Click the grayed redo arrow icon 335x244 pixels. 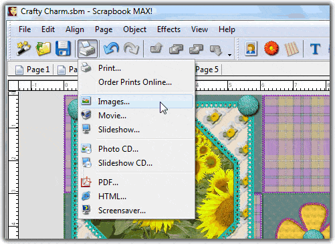tap(131, 48)
